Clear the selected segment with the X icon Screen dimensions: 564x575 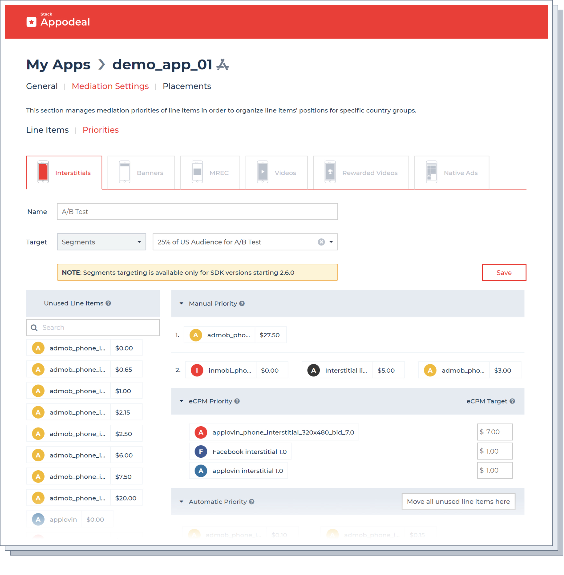pyautogui.click(x=321, y=242)
